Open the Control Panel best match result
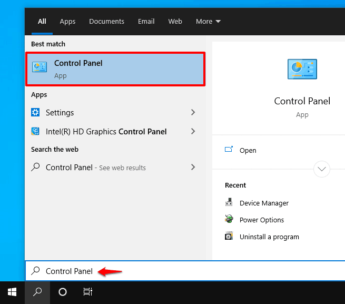The height and width of the screenshot is (304, 345). [x=115, y=69]
